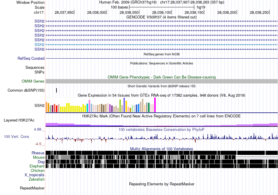Open the OMIM Gene Phenotypes track title
This screenshot has height=195, width=278.
162,77
